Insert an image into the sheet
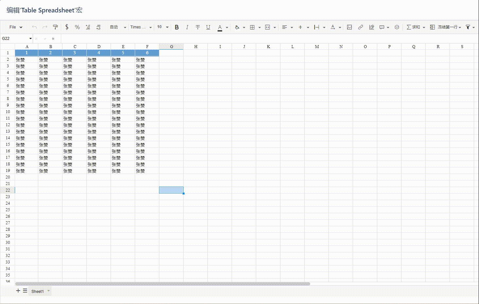This screenshot has height=304, width=479. 349,27
